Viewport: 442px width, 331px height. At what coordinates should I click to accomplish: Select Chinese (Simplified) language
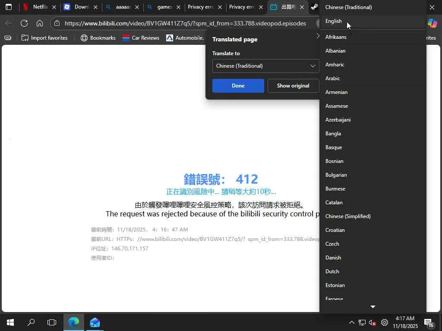click(x=373, y=216)
